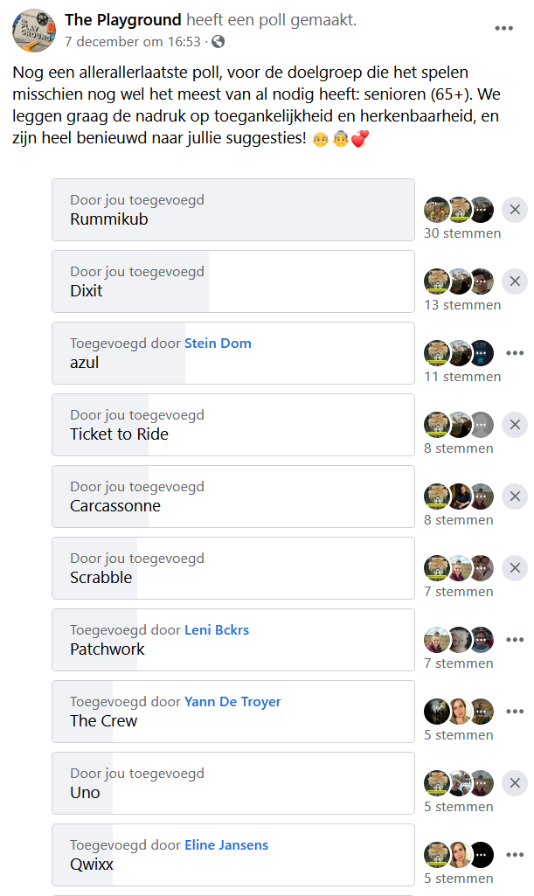Open Eline Jansens profile link
Image resolution: width=534 pixels, height=896 pixels.
226,845
